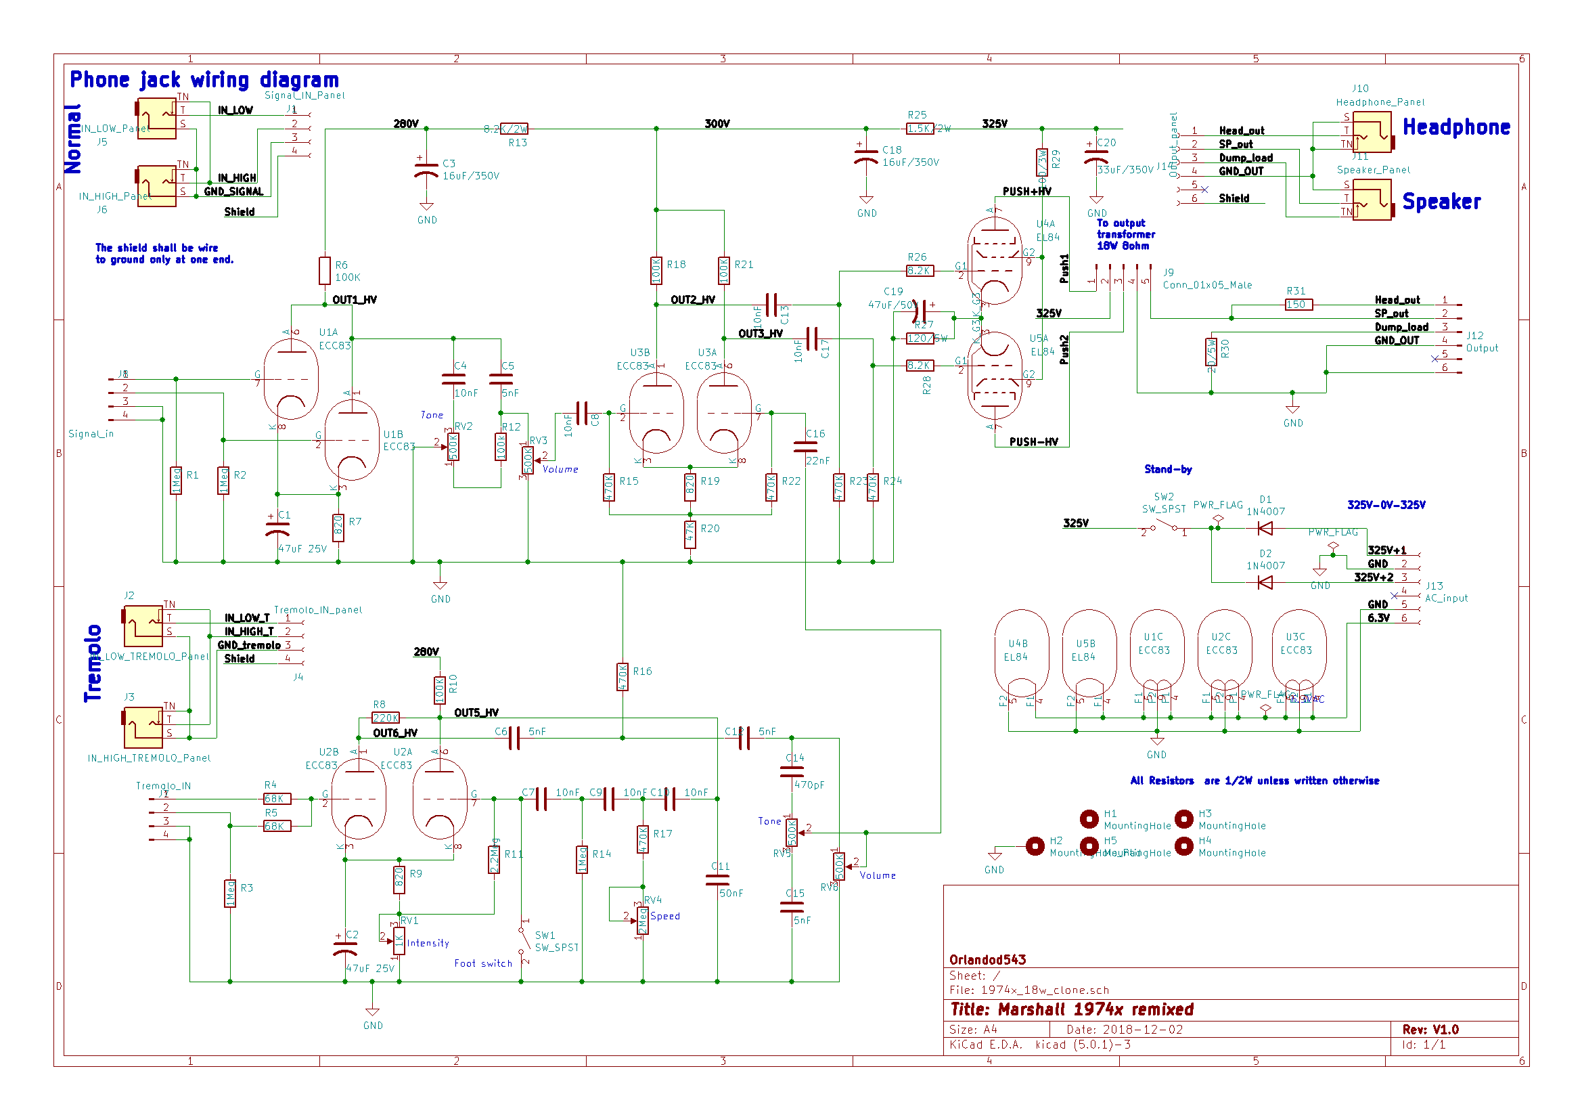Select the D1 1N4007 diode
Screen dimensions: 1582x1119
click(1265, 528)
